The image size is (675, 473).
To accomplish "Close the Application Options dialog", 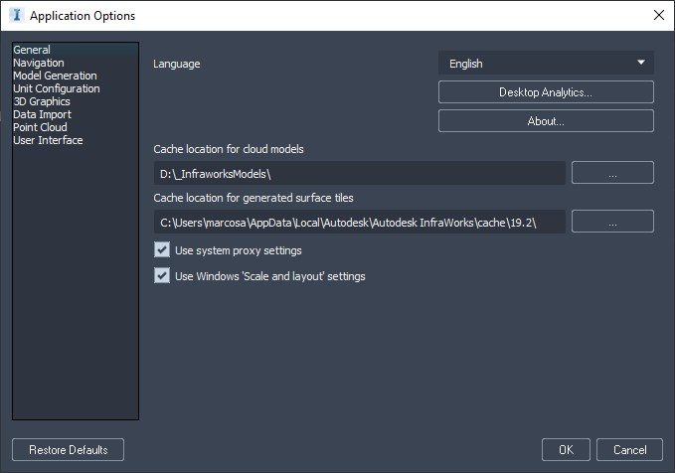I will (658, 16).
